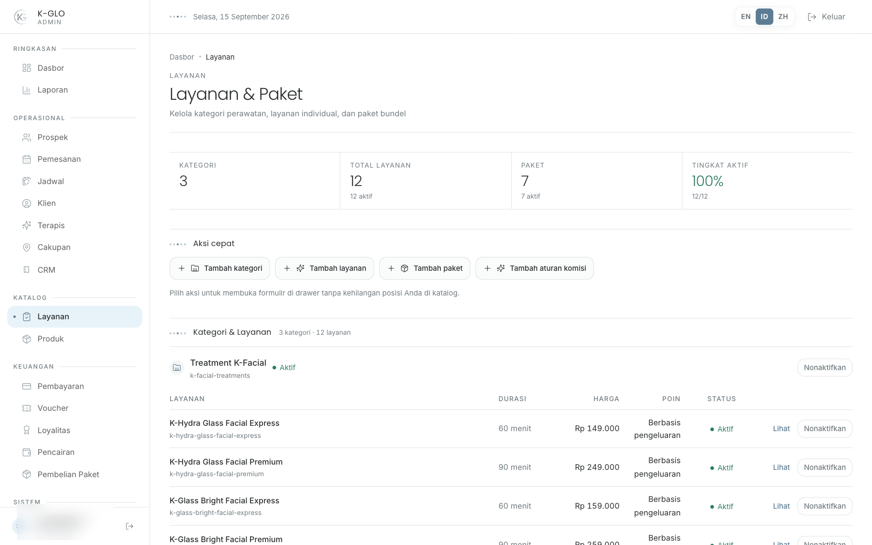
Task: Click the Total Layanan stat card
Action: [x=426, y=181]
